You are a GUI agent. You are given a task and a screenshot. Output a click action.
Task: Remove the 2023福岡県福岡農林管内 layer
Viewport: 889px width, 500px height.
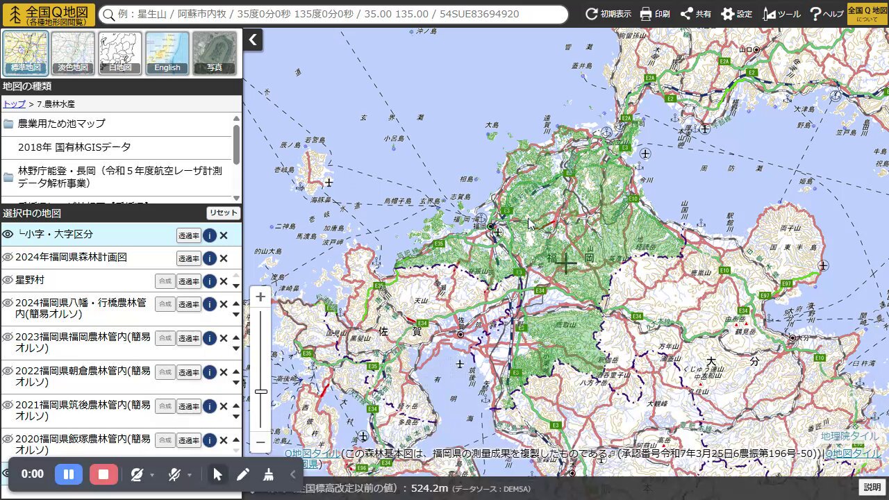[x=224, y=338]
